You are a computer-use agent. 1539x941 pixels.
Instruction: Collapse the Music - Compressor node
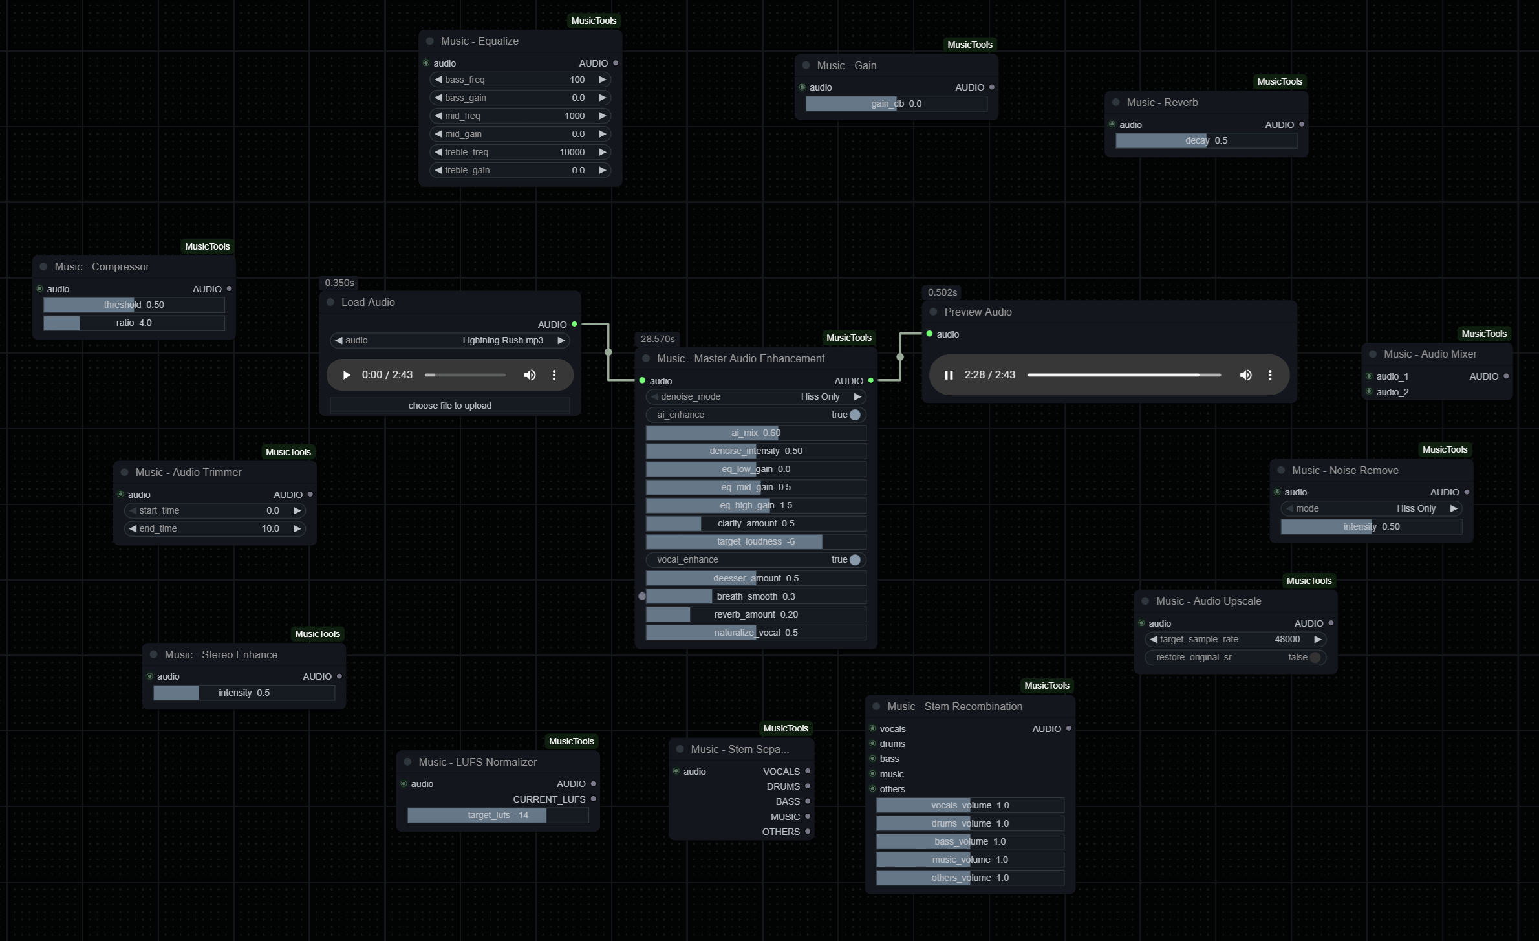pyautogui.click(x=43, y=266)
